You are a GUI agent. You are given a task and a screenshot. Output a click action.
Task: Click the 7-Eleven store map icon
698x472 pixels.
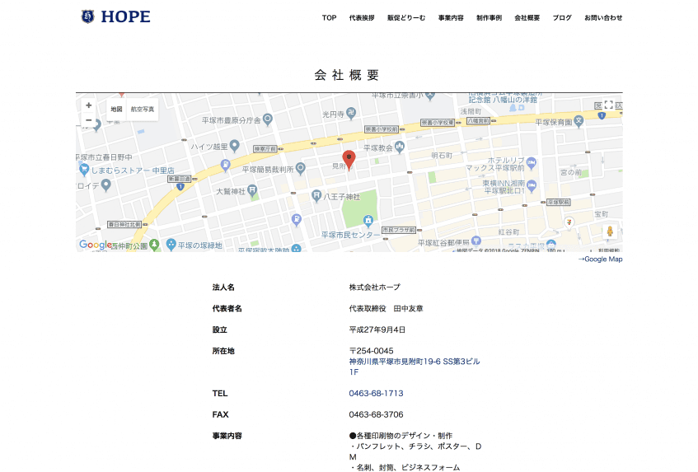coord(569,222)
